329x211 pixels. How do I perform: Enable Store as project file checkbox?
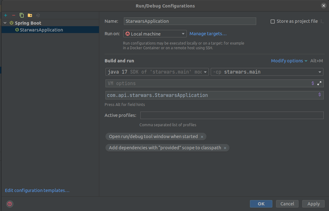[x=273, y=22]
